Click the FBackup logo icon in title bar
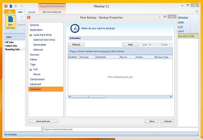 pyautogui.click(x=6, y=6)
